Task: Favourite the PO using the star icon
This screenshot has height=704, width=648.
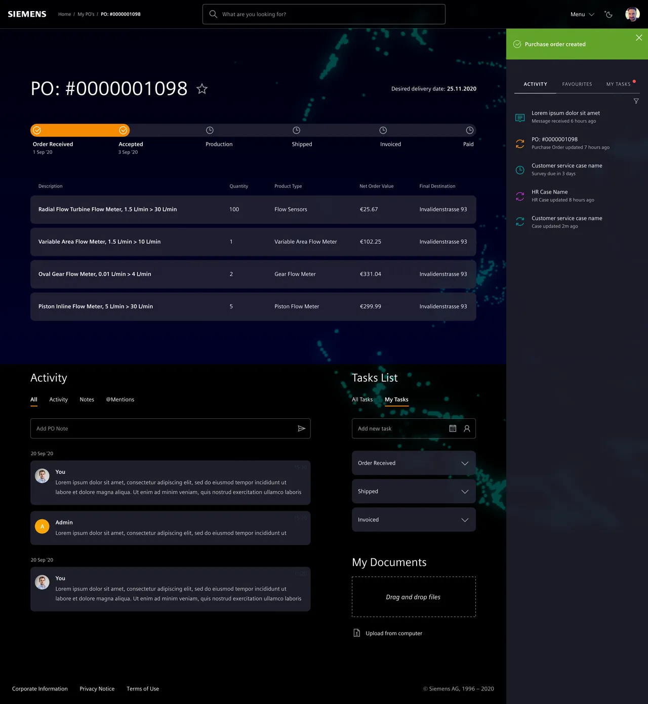Action: pyautogui.click(x=201, y=89)
